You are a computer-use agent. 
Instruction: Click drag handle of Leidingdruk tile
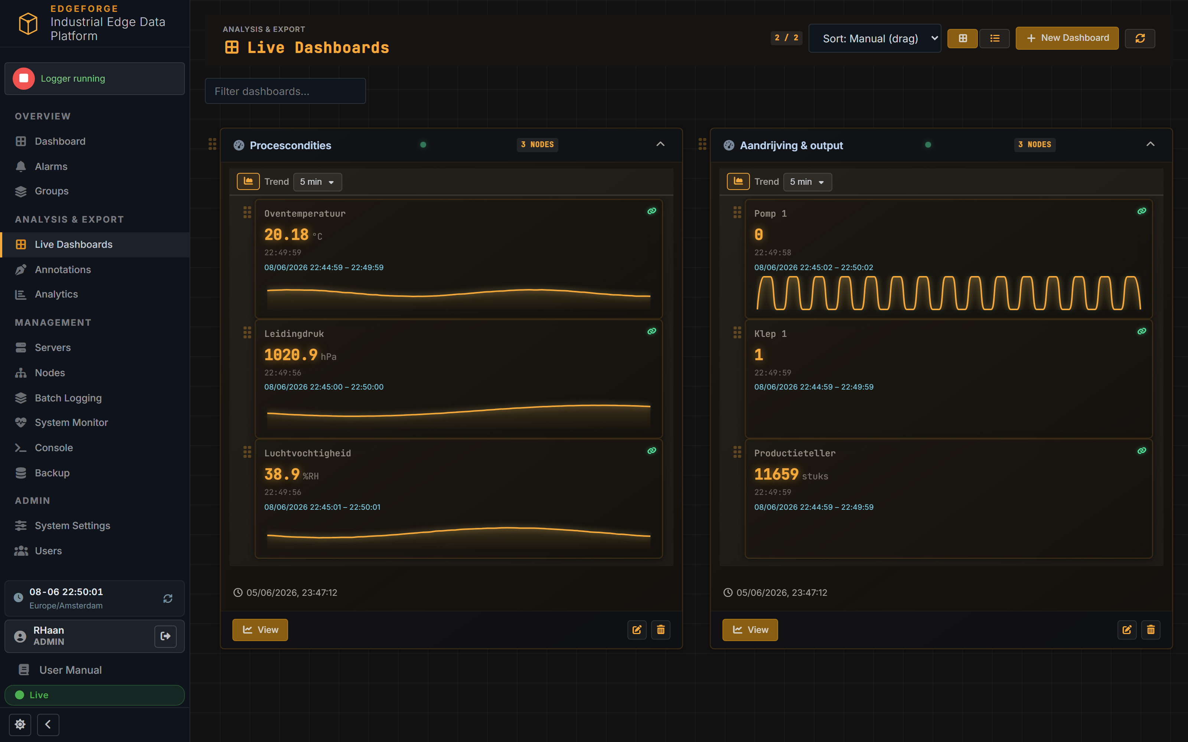247,332
